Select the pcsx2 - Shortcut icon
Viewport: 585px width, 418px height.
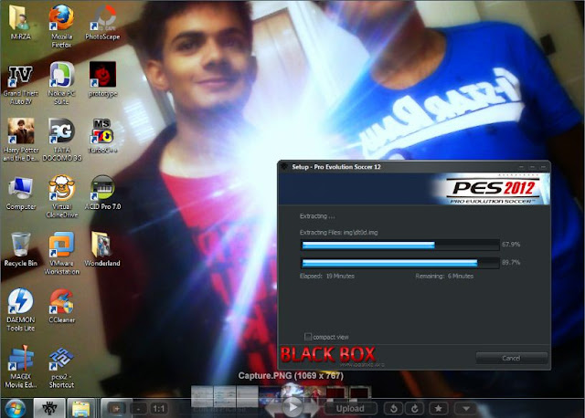[x=61, y=368]
